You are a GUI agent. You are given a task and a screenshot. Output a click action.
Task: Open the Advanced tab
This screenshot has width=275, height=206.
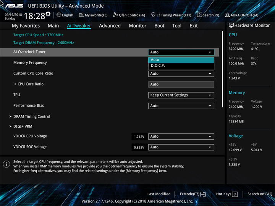(110, 26)
